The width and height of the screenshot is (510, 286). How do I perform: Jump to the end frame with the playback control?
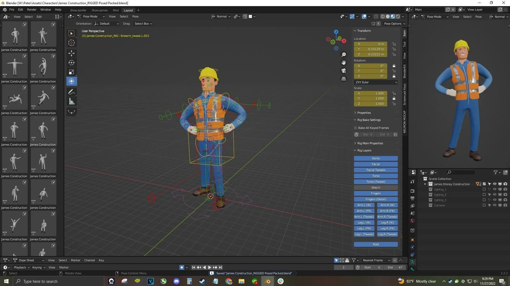220,267
